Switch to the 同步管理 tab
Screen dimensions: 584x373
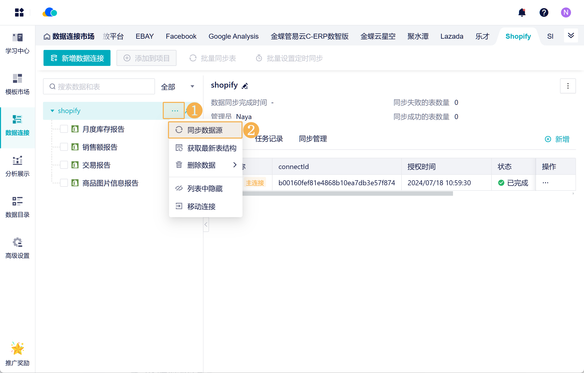click(x=313, y=139)
